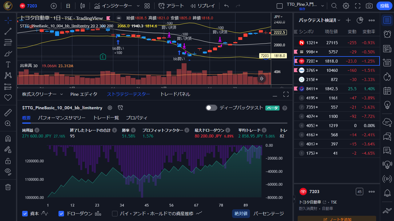Collapse the indicator legend toggle on chart
The image size is (394, 221).
(x=119, y=18)
